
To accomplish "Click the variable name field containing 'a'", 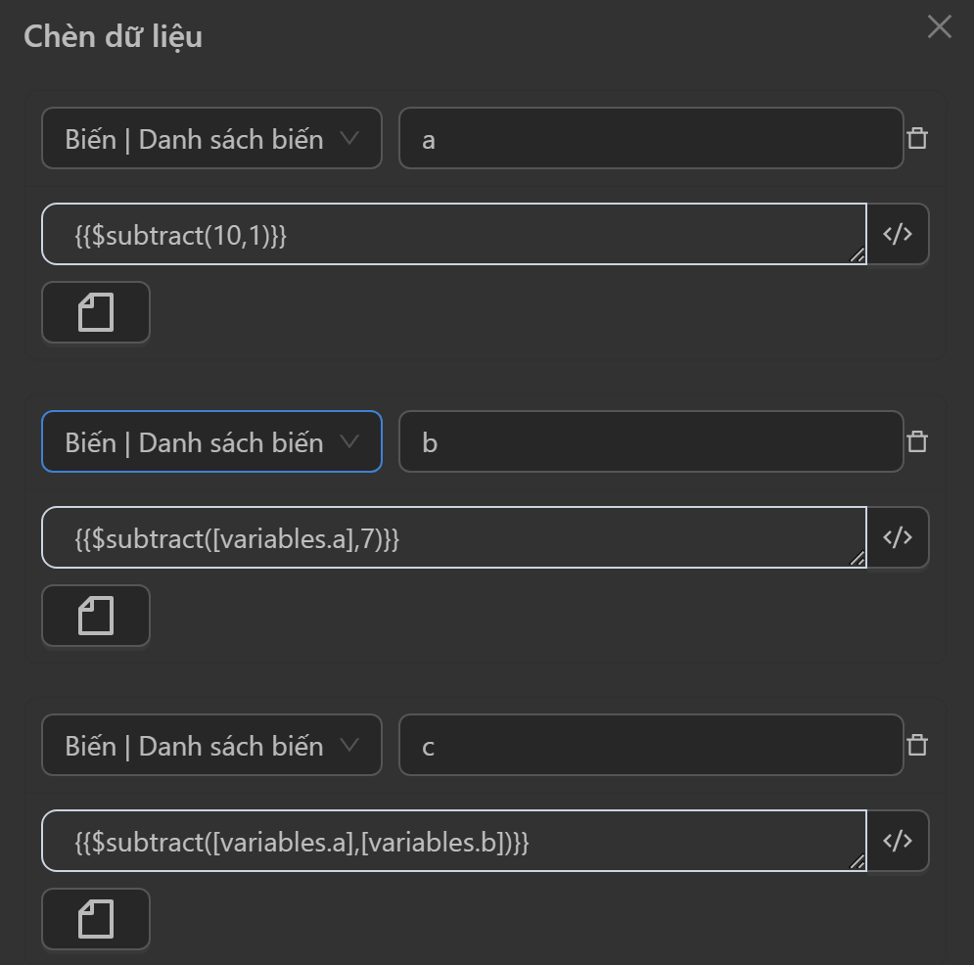I will tap(650, 138).
